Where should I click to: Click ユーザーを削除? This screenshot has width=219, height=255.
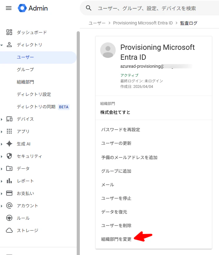tap(116, 226)
